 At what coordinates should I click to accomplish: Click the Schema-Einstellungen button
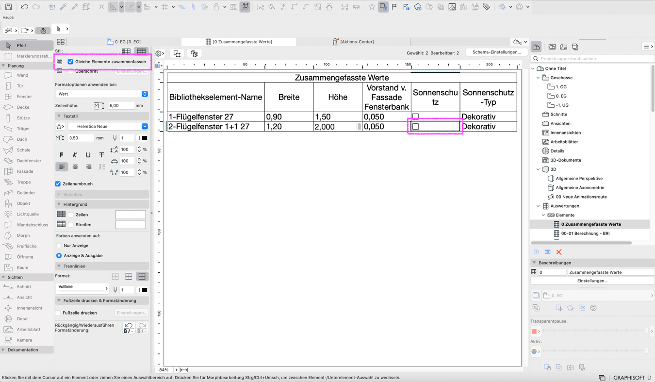tap(496, 52)
